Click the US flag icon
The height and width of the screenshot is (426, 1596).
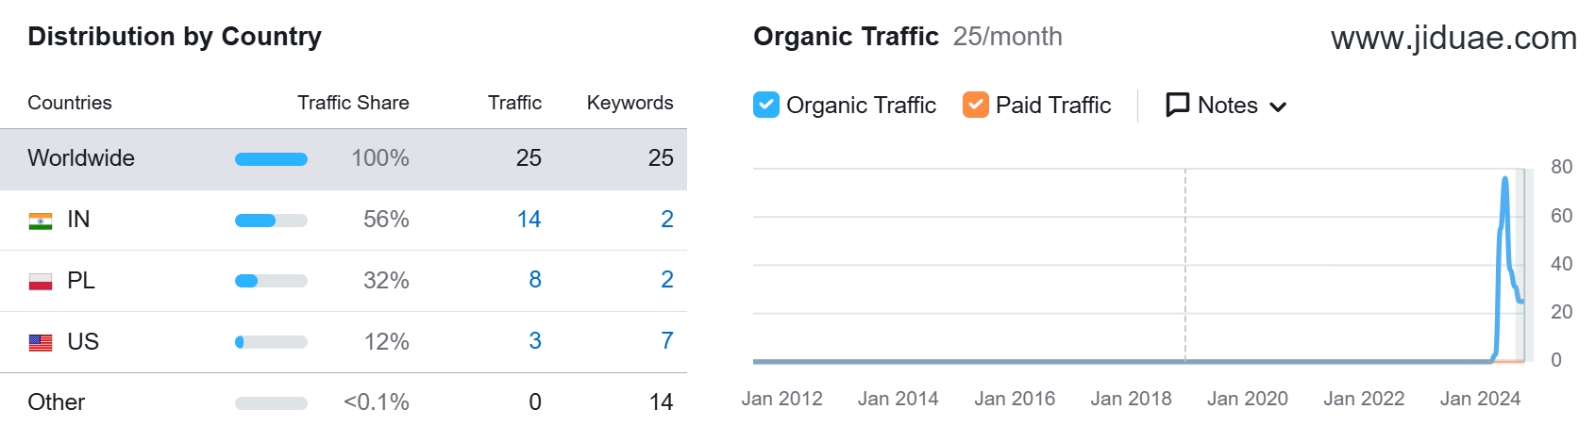(x=41, y=343)
